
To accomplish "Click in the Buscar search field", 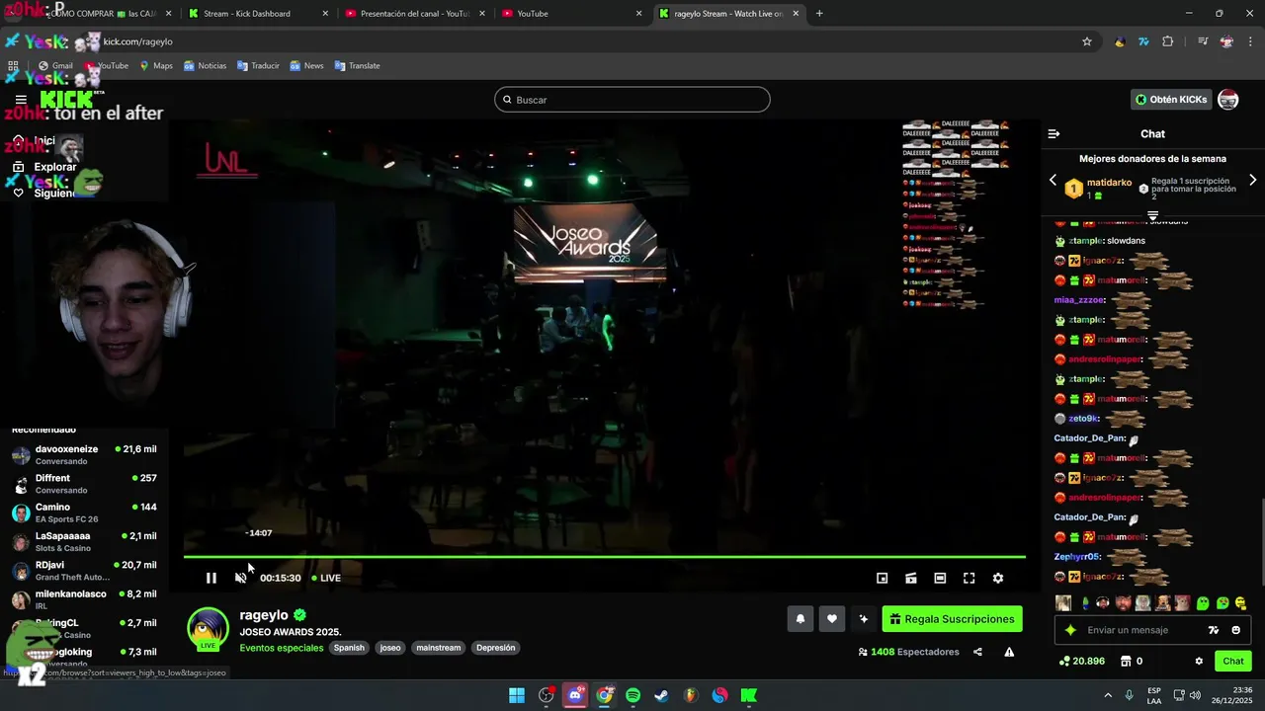I will tap(632, 100).
